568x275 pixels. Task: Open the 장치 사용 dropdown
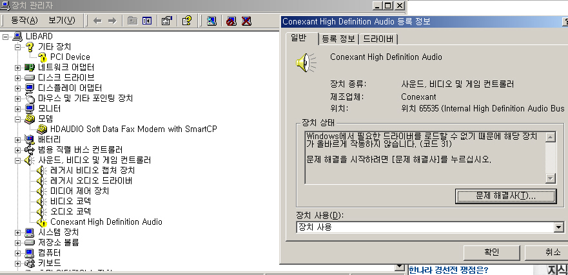point(559,227)
